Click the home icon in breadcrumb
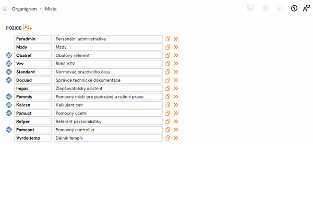Image resolution: width=313 pixels, height=197 pixels. tap(5, 9)
